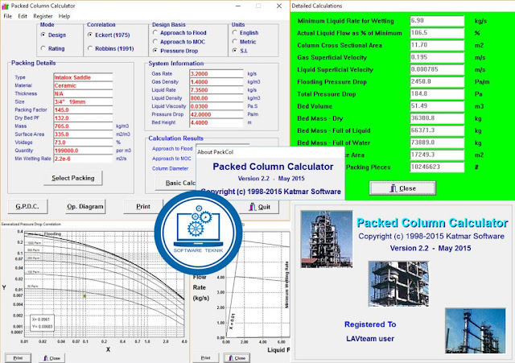Click the Packed Column Calculator title bar icon
Image resolution: width=515 pixels, height=363 pixels.
[6, 6]
